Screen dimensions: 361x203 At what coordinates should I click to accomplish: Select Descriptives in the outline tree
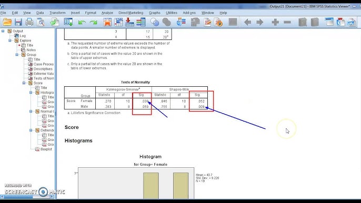point(43,69)
